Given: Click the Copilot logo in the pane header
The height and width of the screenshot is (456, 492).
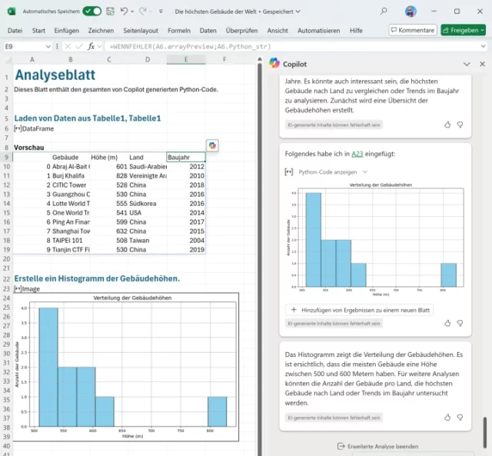Looking at the screenshot, I should point(274,63).
